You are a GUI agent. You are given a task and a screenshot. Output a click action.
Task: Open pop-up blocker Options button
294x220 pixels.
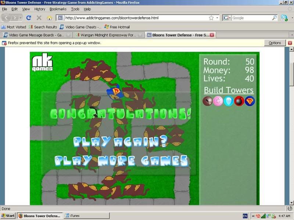[x=275, y=43]
